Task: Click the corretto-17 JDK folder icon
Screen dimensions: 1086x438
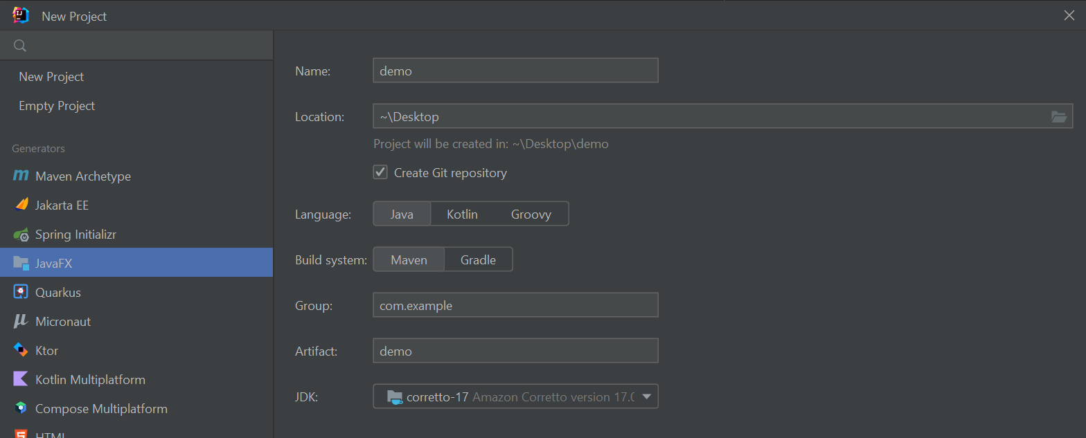Action: pyautogui.click(x=395, y=396)
